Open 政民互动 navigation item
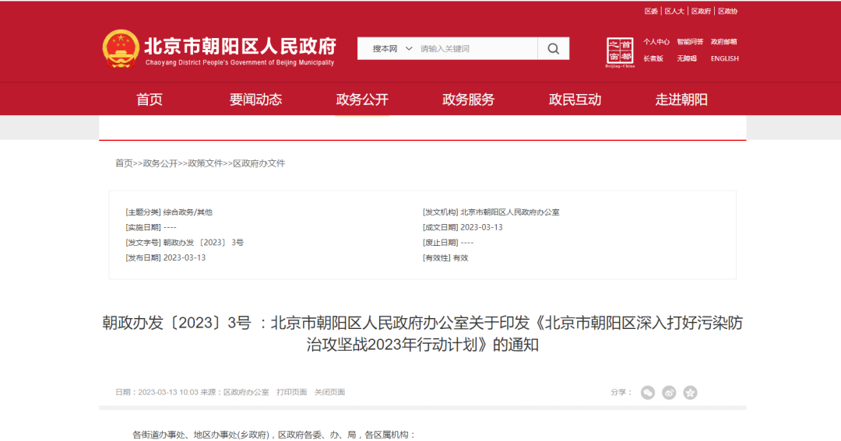 (575, 100)
